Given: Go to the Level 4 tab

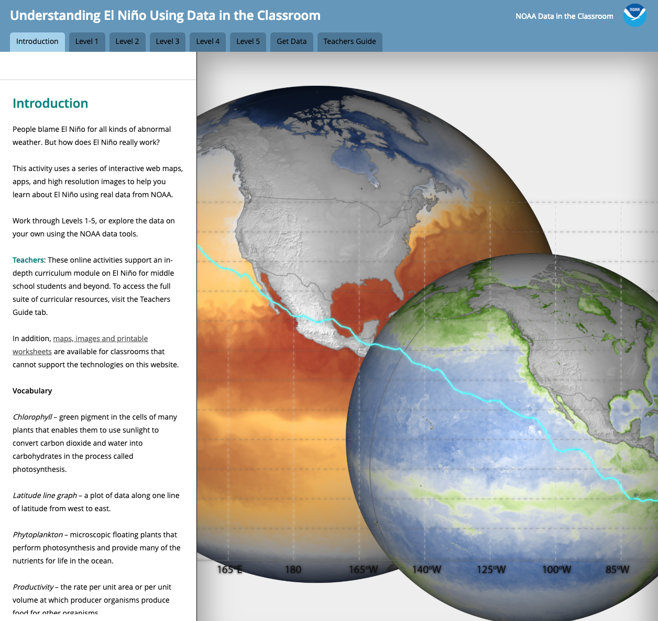Looking at the screenshot, I should [207, 41].
